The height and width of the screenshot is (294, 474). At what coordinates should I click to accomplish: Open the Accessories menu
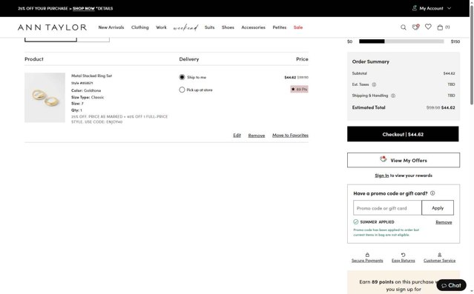(254, 27)
